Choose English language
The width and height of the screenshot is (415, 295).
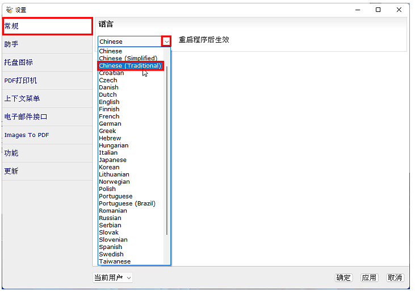131,102
